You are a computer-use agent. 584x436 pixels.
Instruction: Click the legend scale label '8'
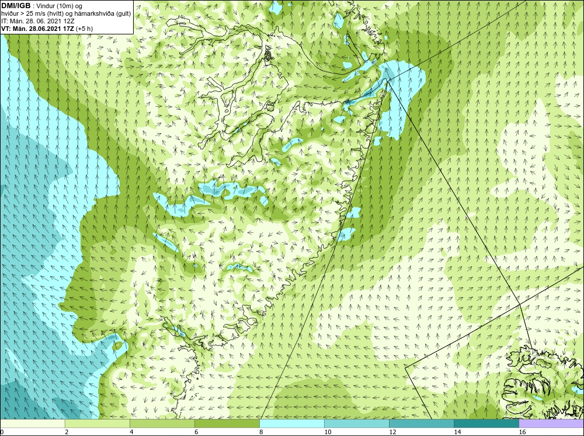(x=261, y=432)
